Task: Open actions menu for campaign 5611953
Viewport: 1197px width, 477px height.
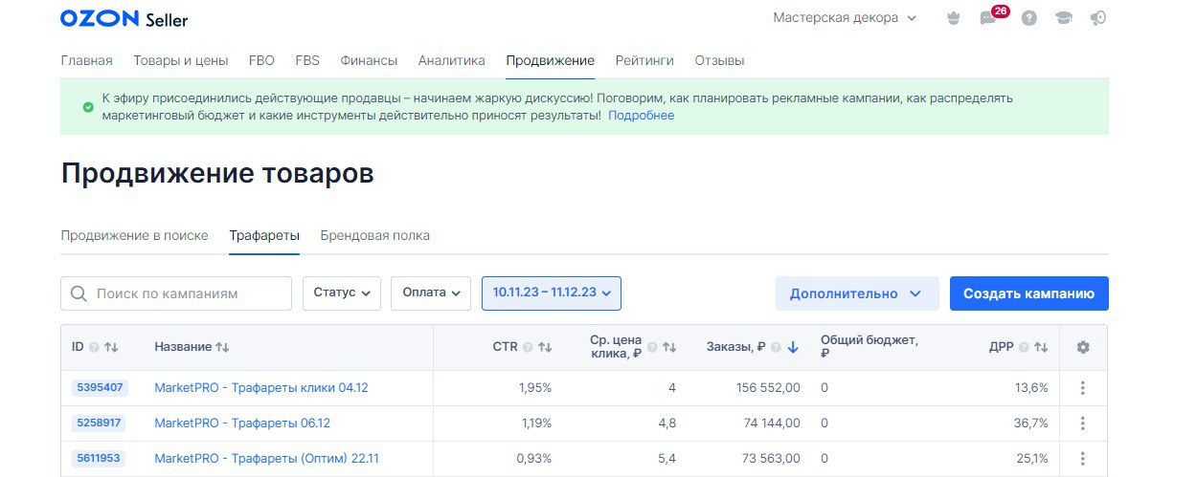Action: [1083, 458]
